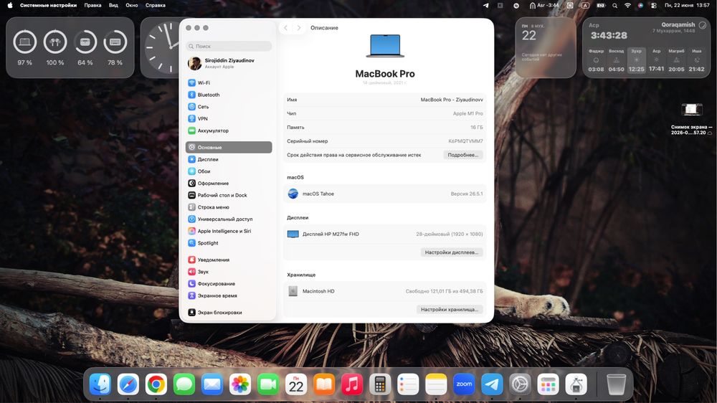Open the Apple menu
Screen dimensions: 717x403
pos(9,6)
